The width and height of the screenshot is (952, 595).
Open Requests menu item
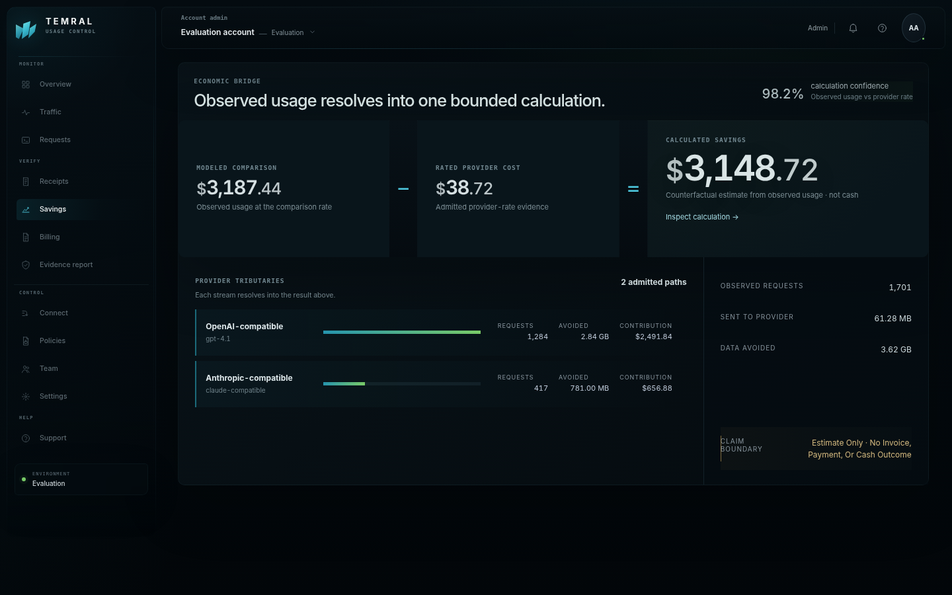tap(82, 140)
